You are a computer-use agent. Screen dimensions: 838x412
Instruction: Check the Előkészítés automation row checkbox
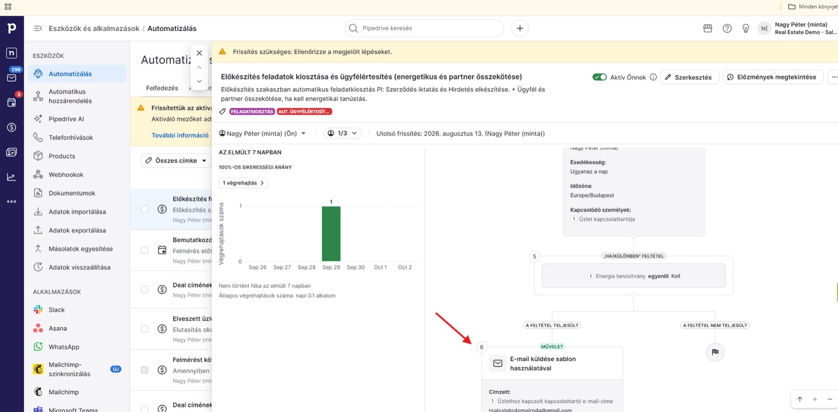pyautogui.click(x=145, y=209)
